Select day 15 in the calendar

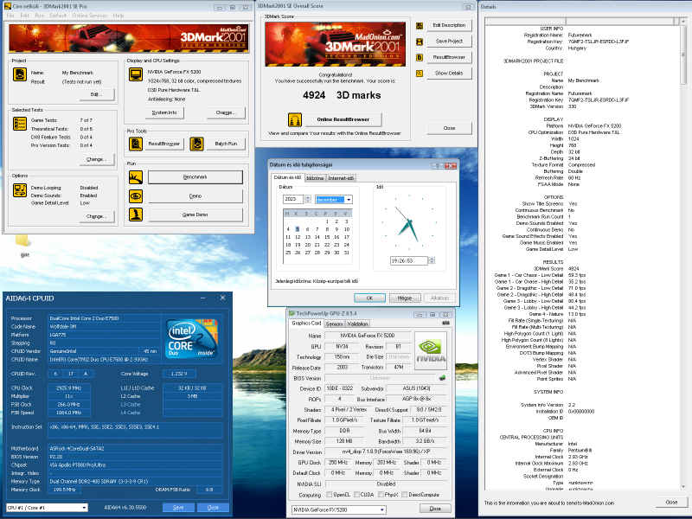327,237
